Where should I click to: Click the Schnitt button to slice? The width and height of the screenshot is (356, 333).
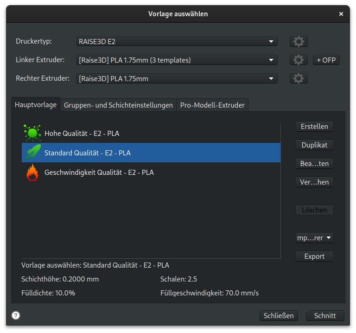[325, 315]
